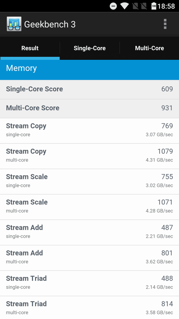Switch to the Single-Core tab
Viewport: 179px width, 319px height.
click(x=89, y=48)
